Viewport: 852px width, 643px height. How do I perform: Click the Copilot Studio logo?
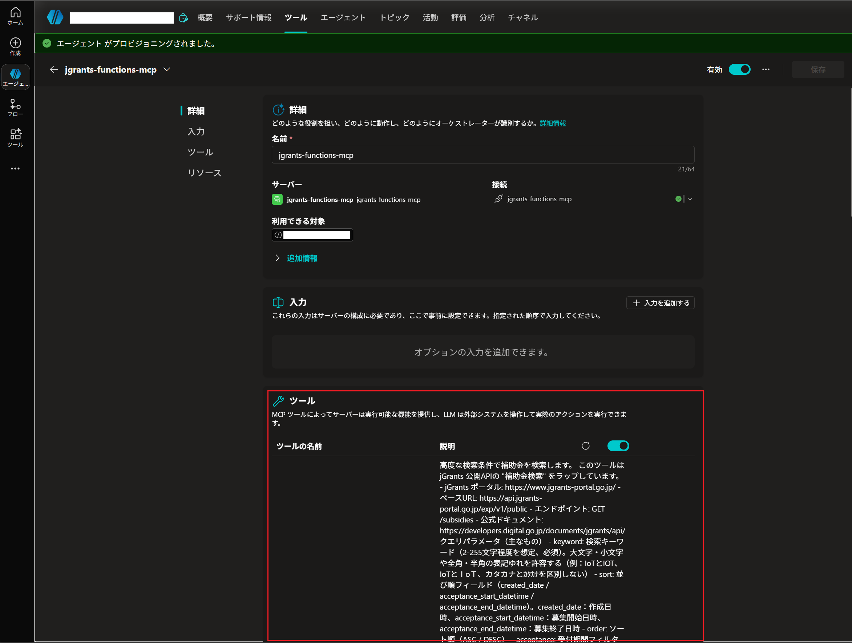click(55, 17)
